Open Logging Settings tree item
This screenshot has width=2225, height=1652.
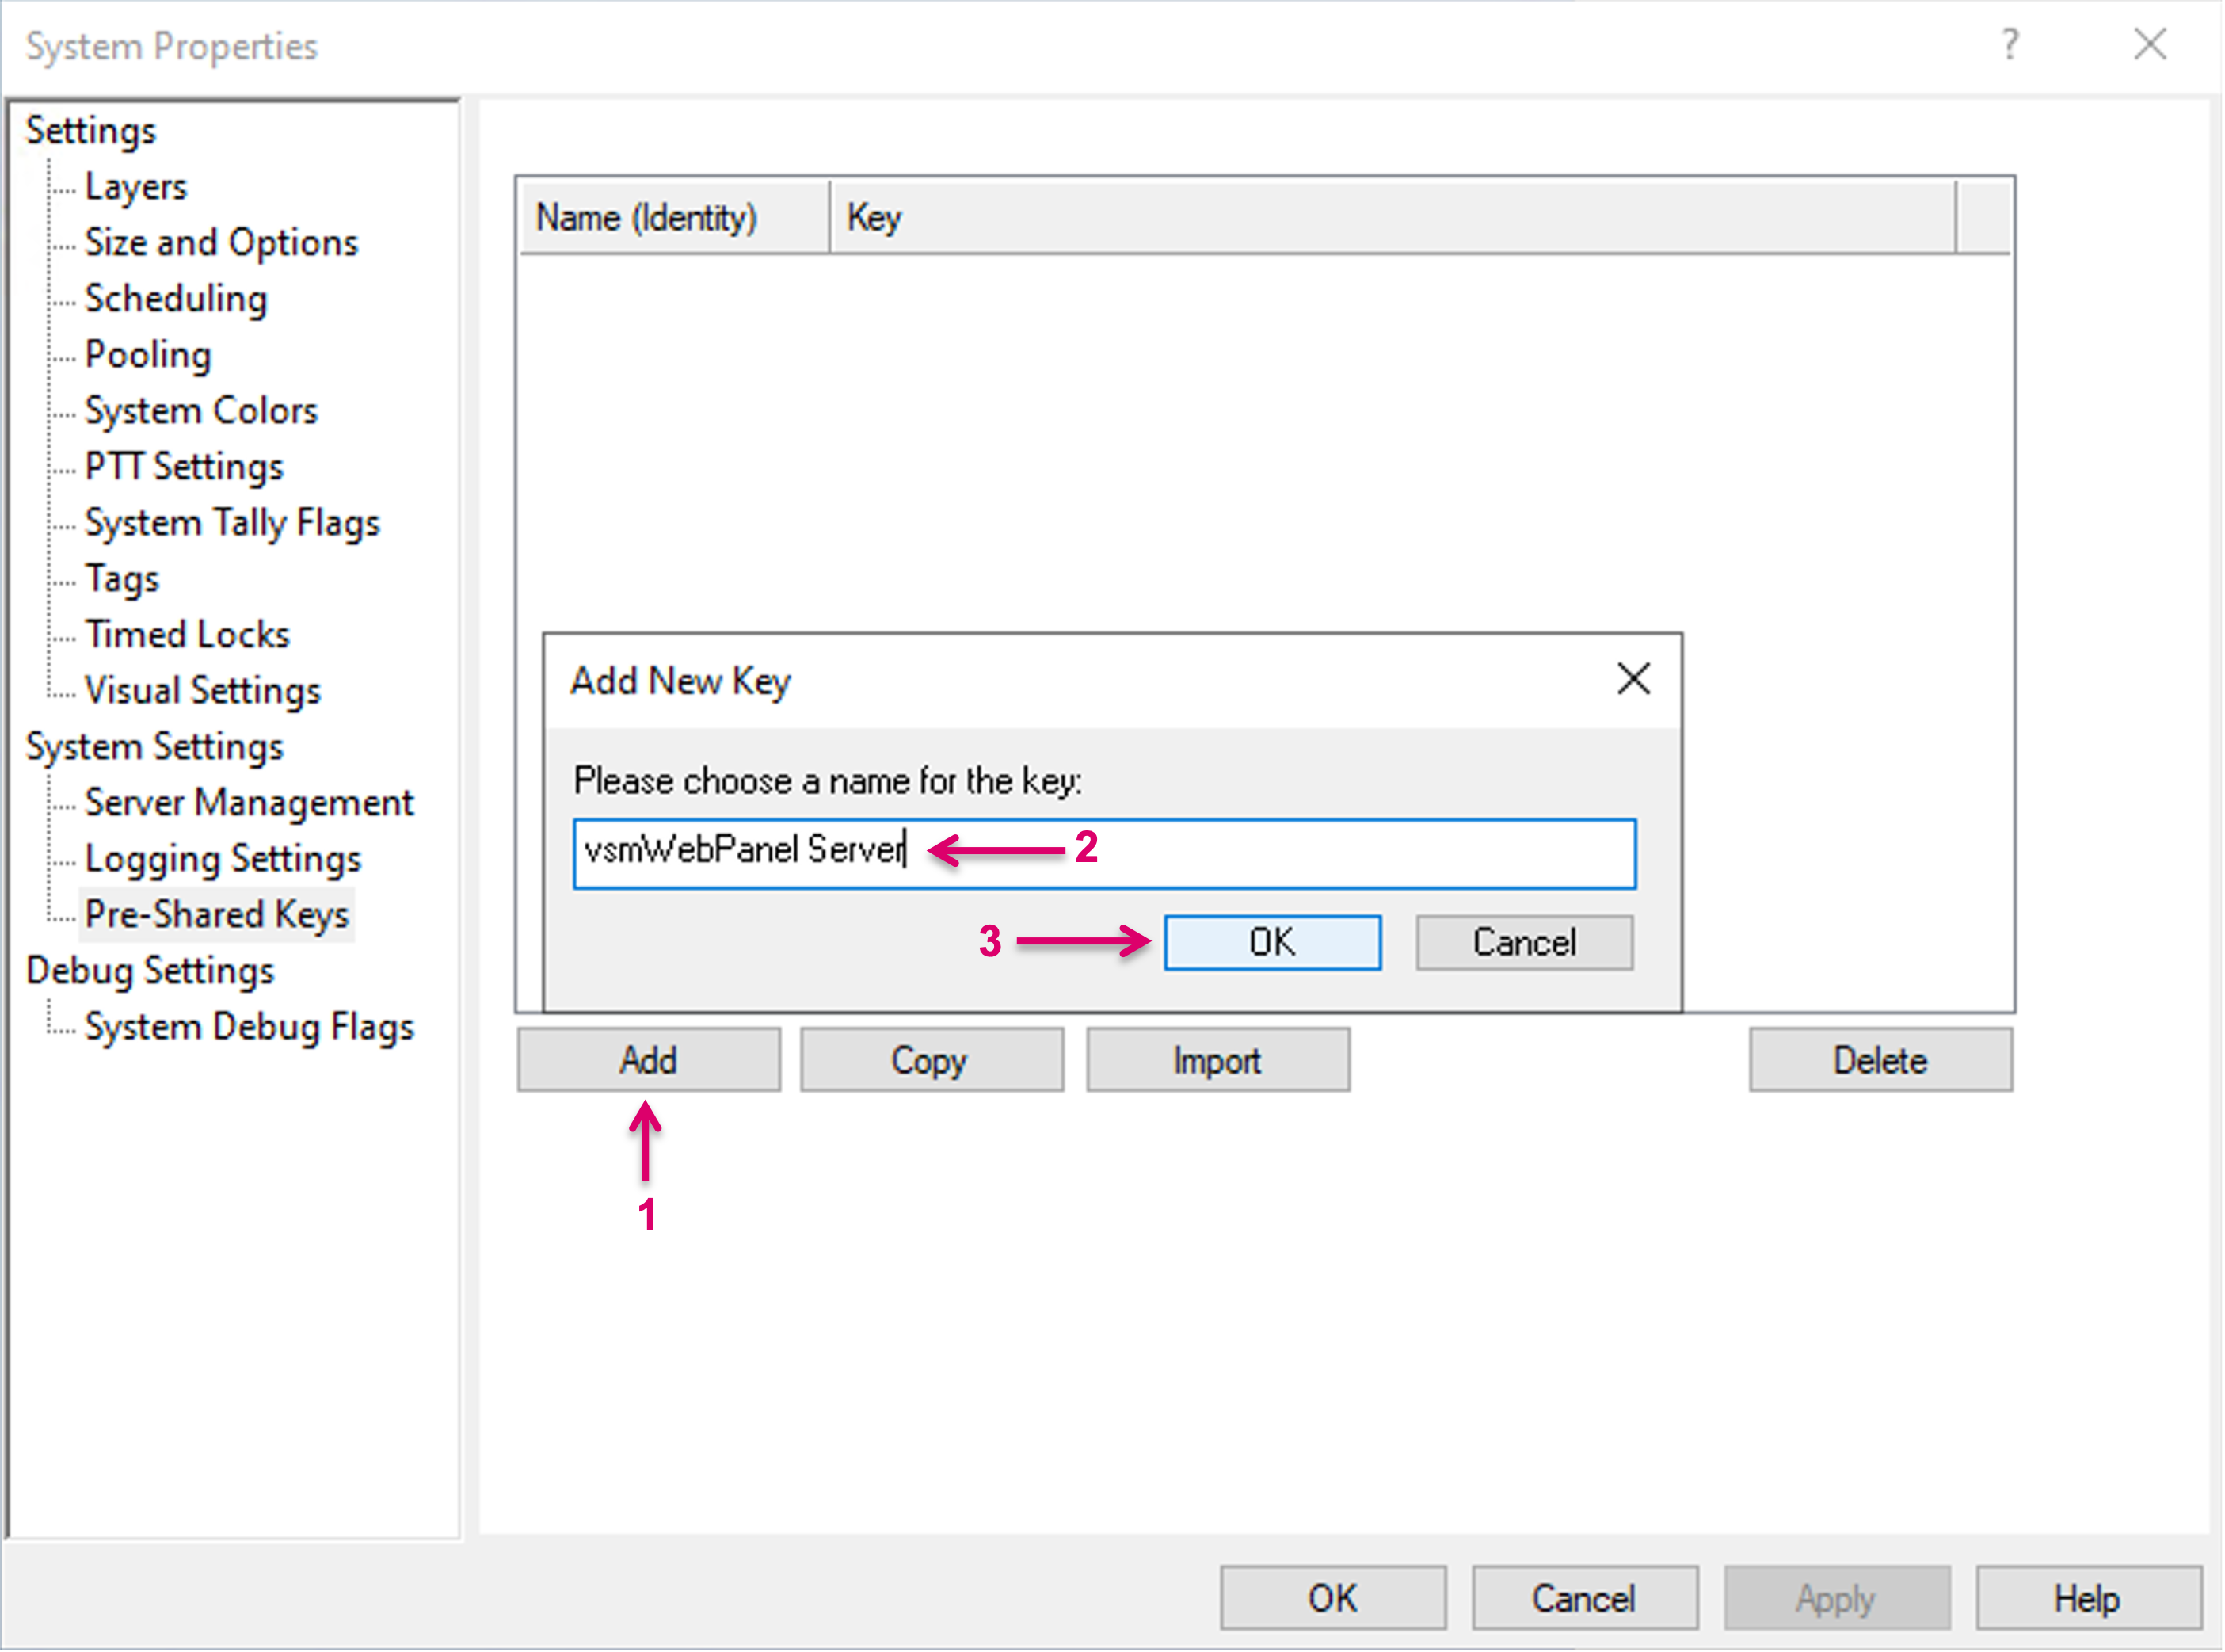(223, 859)
